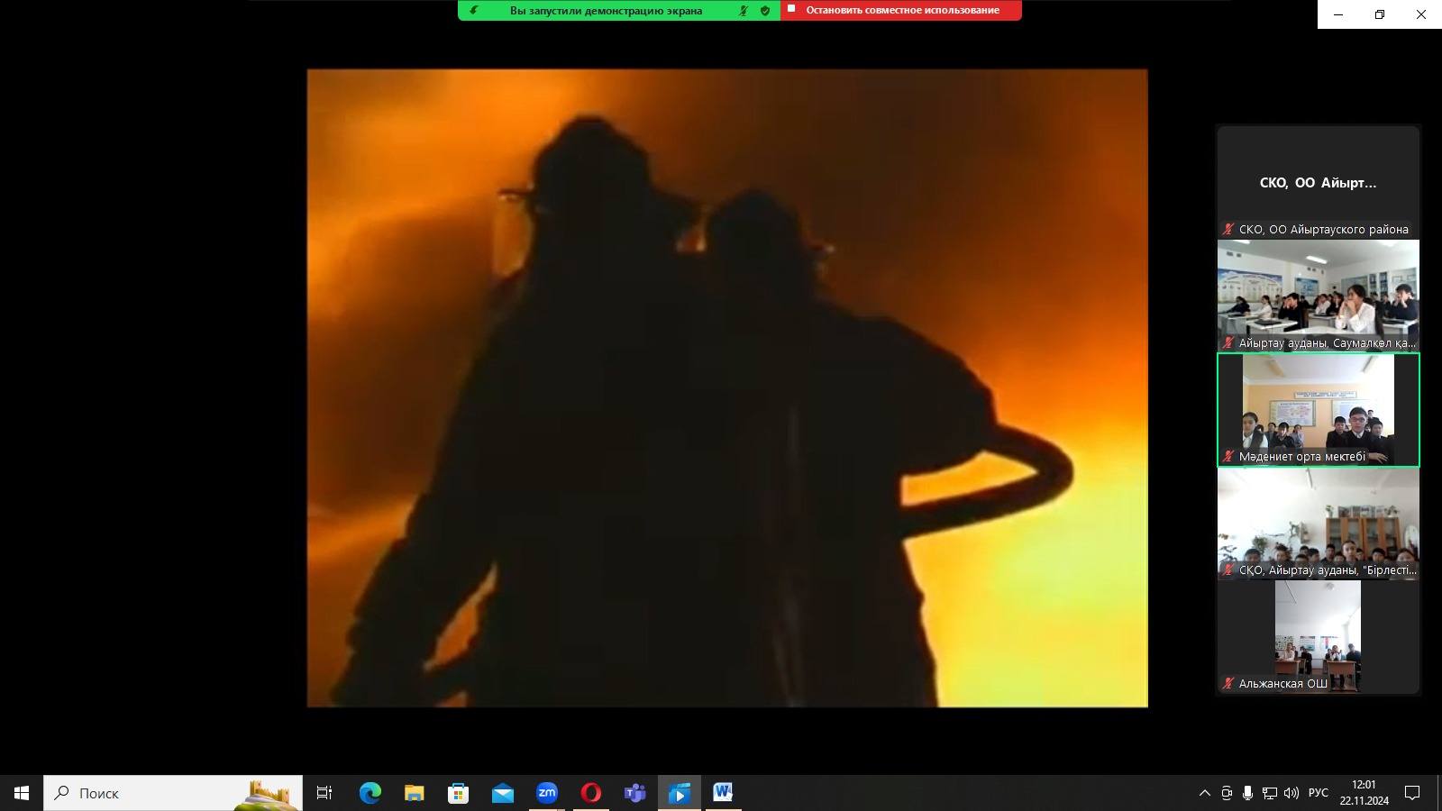Open the РУС input language switcher
Image resolution: width=1442 pixels, height=811 pixels.
1318,793
